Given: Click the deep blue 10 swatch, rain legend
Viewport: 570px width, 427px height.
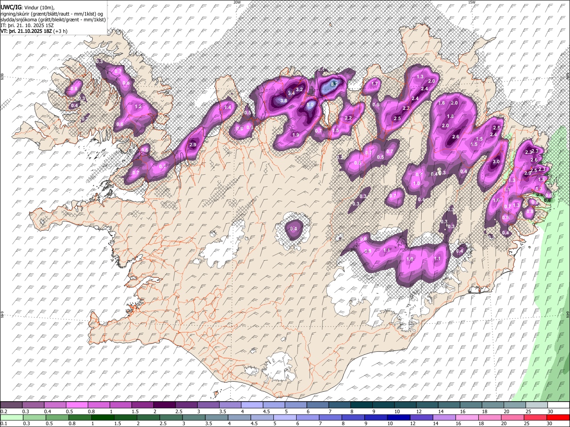Looking at the screenshot, I should tap(398, 417).
